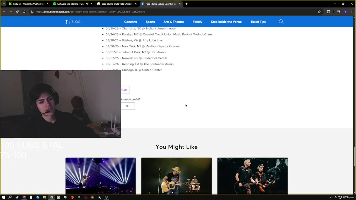Click the You Might Like heading
Image resolution: width=356 pixels, height=200 pixels.
tap(177, 147)
